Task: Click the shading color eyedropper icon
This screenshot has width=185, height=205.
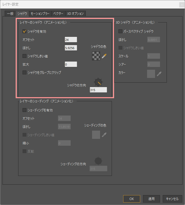Action: (x=104, y=135)
